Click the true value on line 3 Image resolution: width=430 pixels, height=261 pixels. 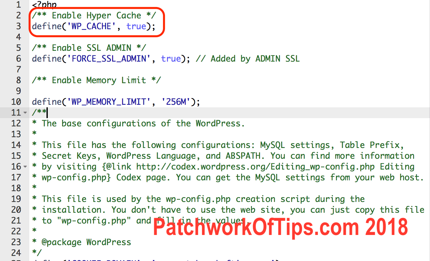coord(136,26)
